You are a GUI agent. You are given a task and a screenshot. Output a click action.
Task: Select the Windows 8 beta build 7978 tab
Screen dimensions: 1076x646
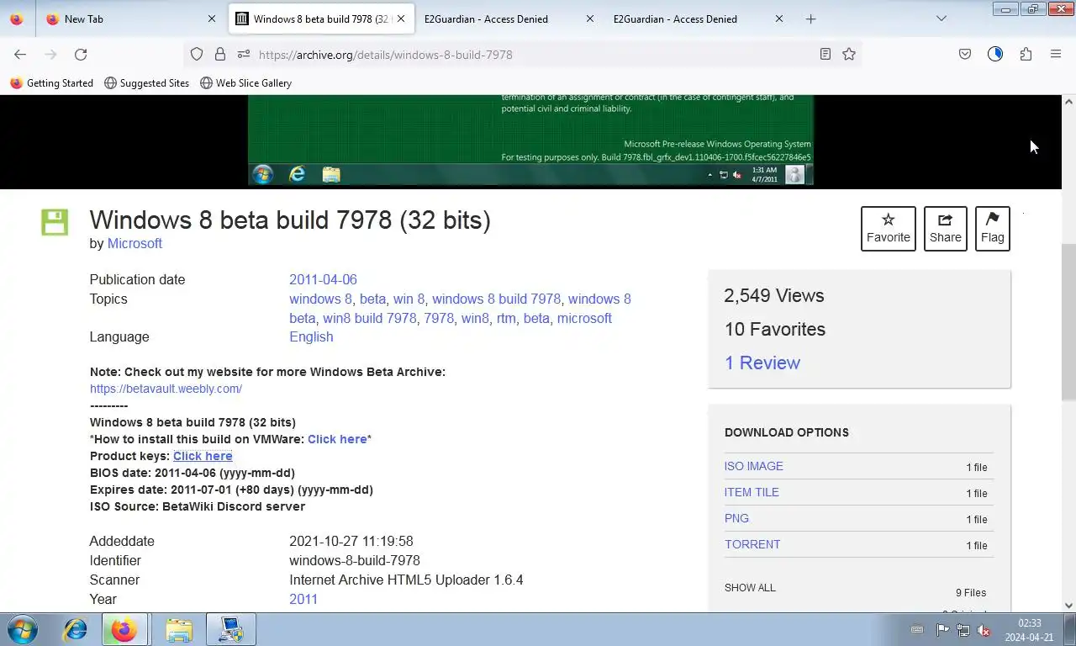tap(320, 19)
